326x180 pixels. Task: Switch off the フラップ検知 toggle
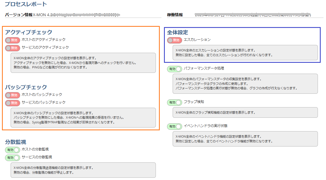click(x=175, y=102)
